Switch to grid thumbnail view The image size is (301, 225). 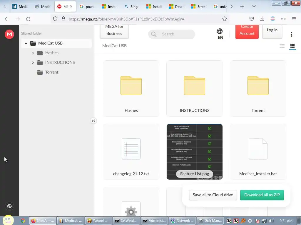tap(292, 46)
